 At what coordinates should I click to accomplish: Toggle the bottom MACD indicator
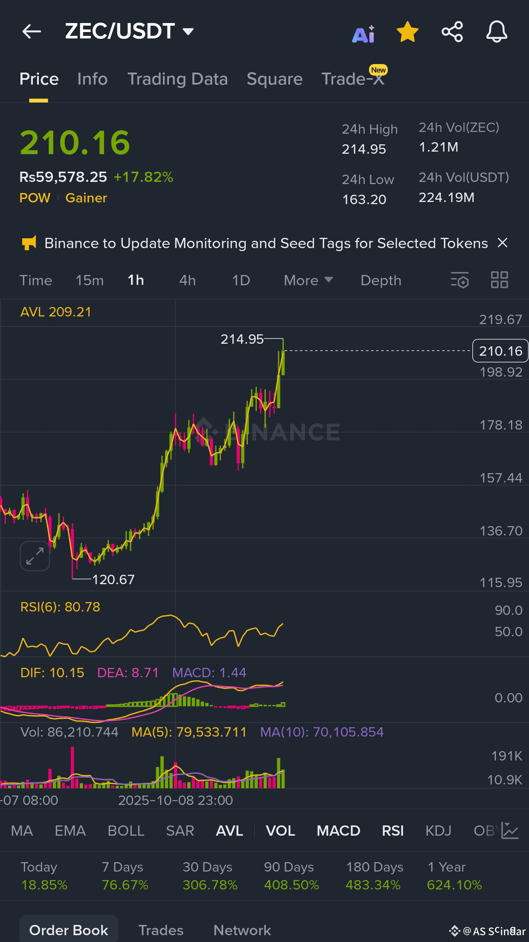[338, 831]
